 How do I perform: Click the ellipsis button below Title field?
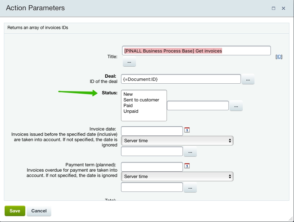tap(129, 62)
